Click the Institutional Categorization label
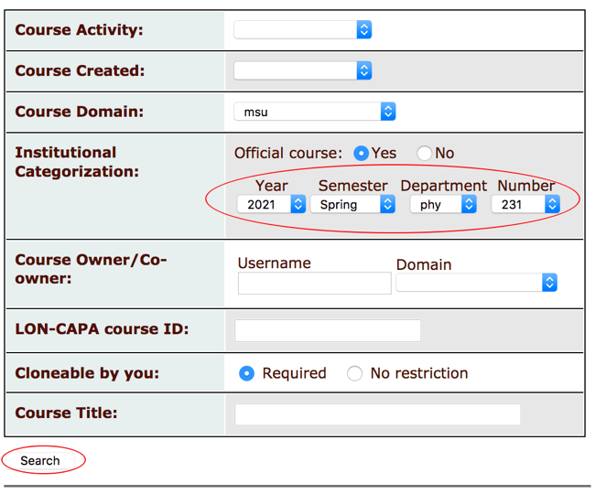The width and height of the screenshot is (595, 494). point(77,162)
